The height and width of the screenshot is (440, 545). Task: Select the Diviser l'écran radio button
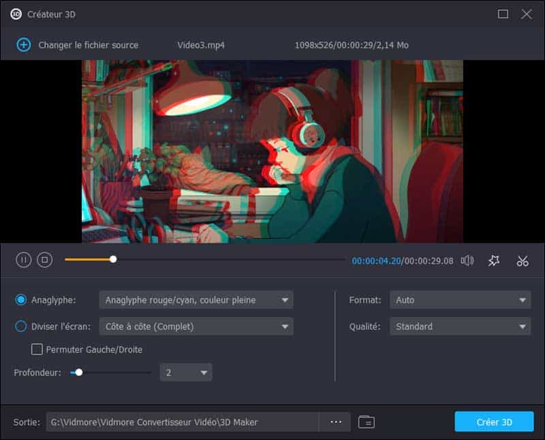pos(21,326)
